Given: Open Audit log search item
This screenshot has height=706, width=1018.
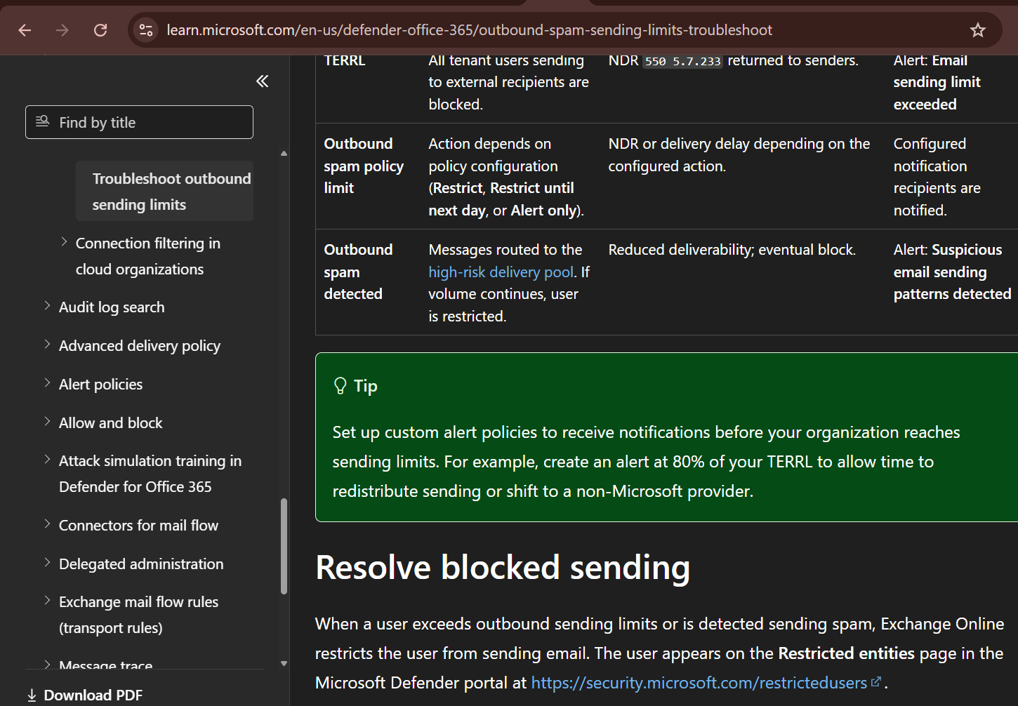Looking at the screenshot, I should click(x=112, y=307).
